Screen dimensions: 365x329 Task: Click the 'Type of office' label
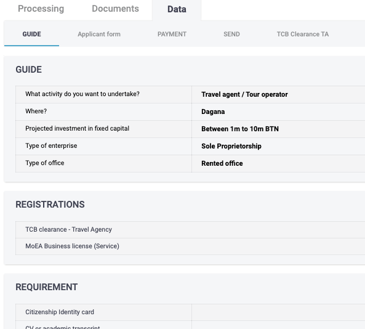[45, 163]
